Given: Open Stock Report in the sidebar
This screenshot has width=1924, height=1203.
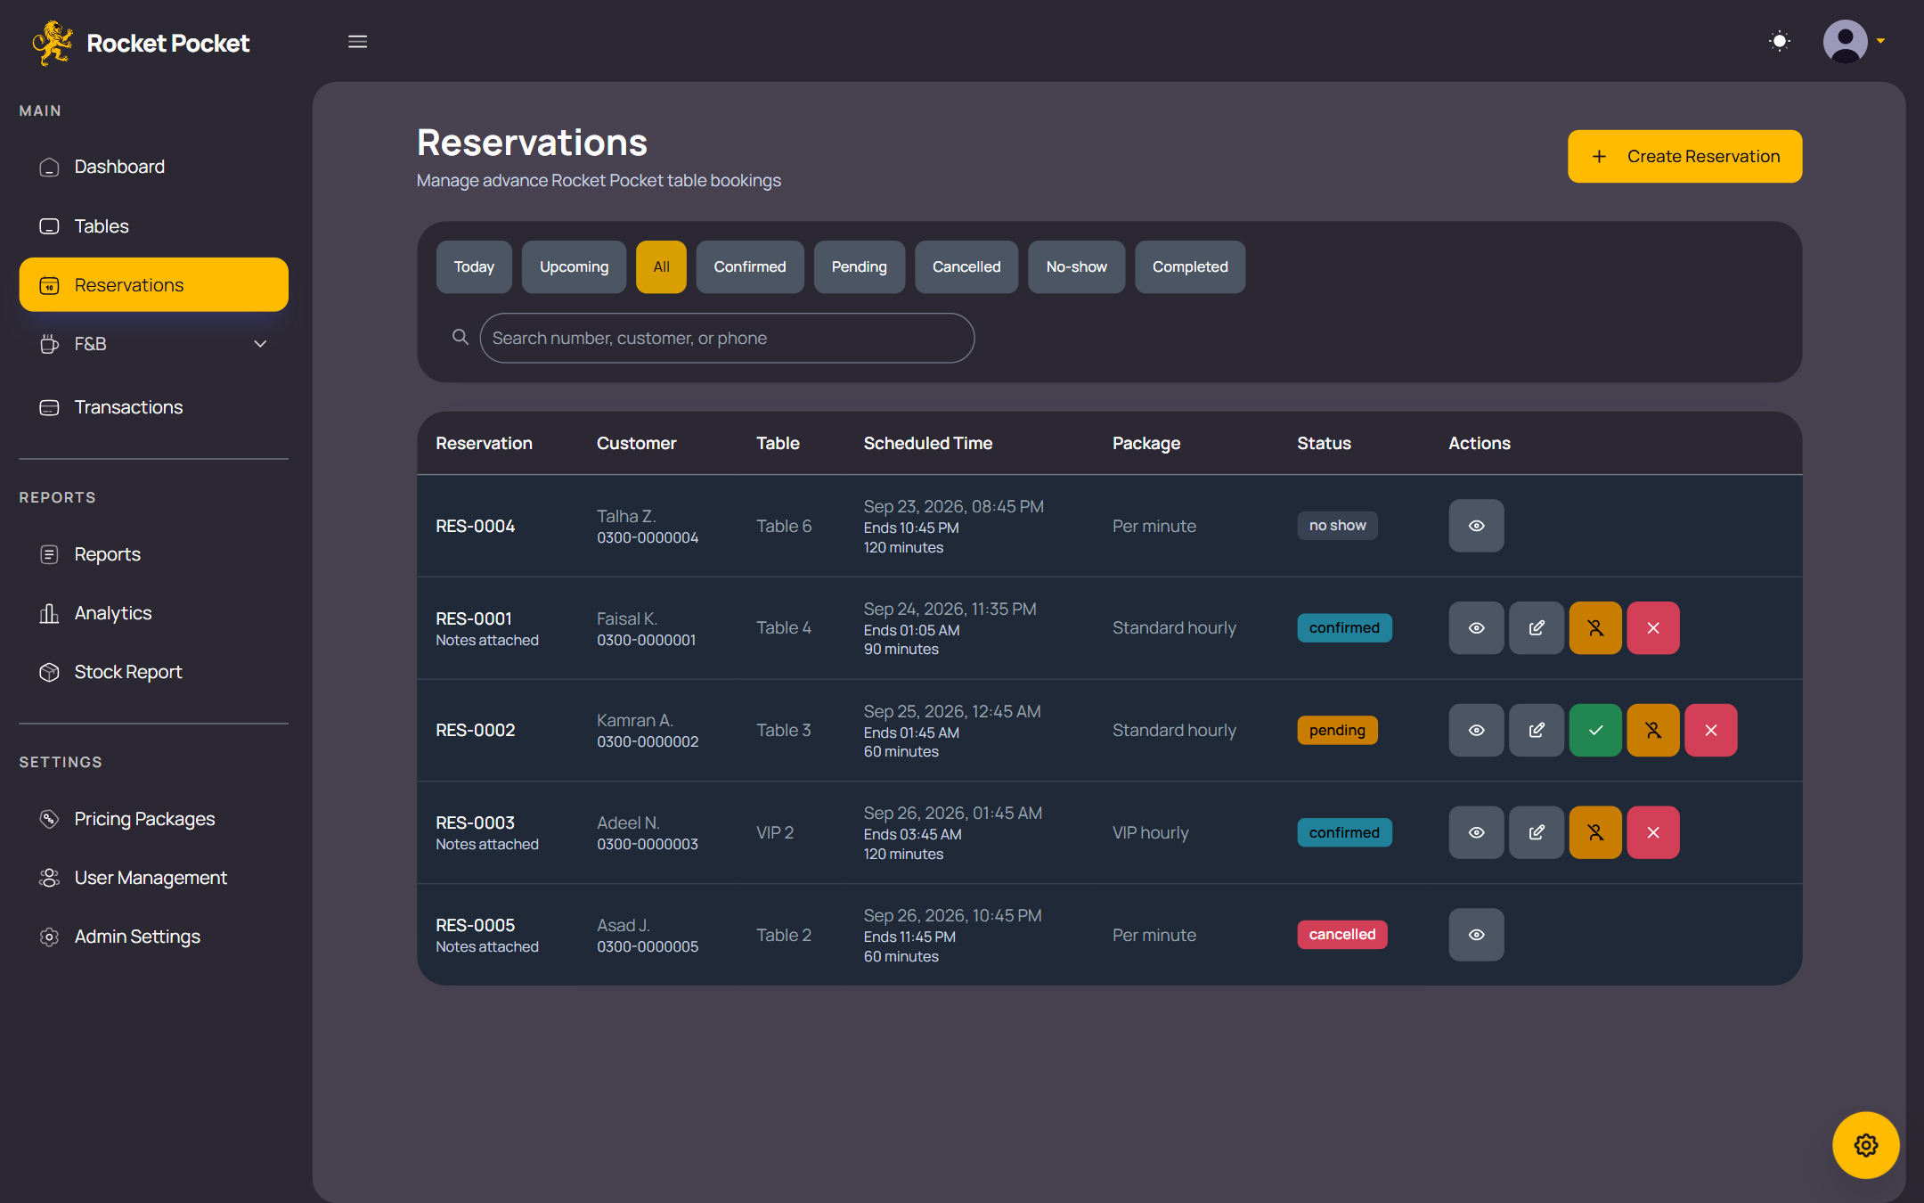Looking at the screenshot, I should point(153,672).
